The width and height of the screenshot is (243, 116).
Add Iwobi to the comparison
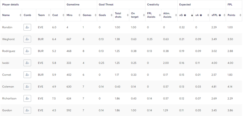[27, 63]
